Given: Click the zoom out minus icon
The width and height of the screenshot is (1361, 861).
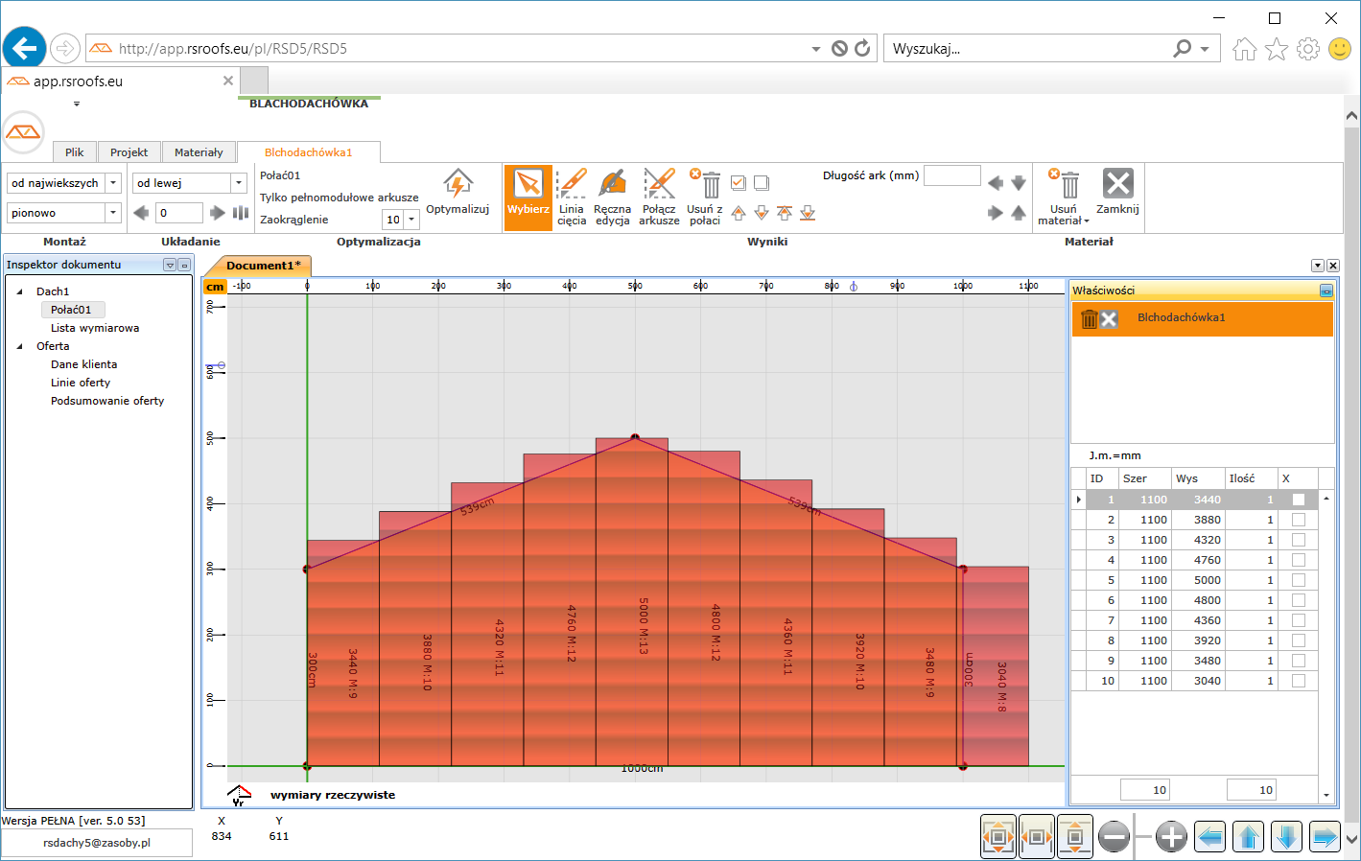Looking at the screenshot, I should tap(1114, 837).
